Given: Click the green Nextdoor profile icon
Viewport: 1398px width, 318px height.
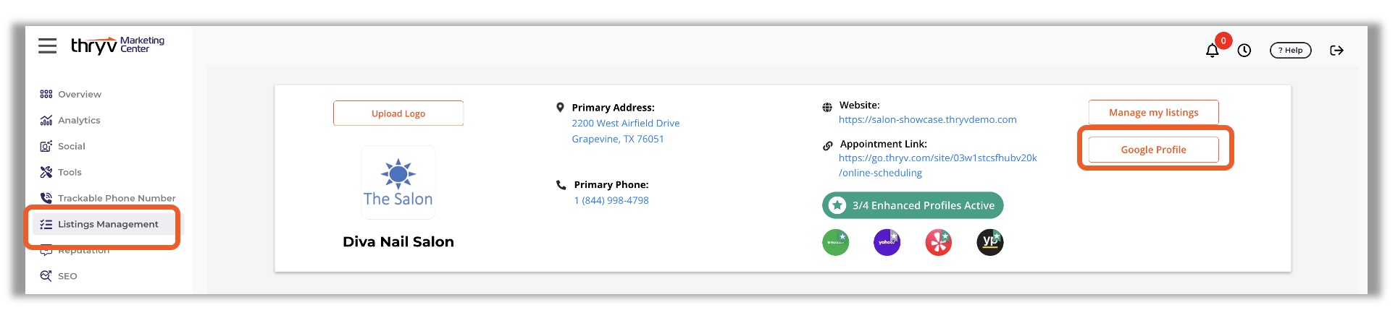Looking at the screenshot, I should pos(836,243).
